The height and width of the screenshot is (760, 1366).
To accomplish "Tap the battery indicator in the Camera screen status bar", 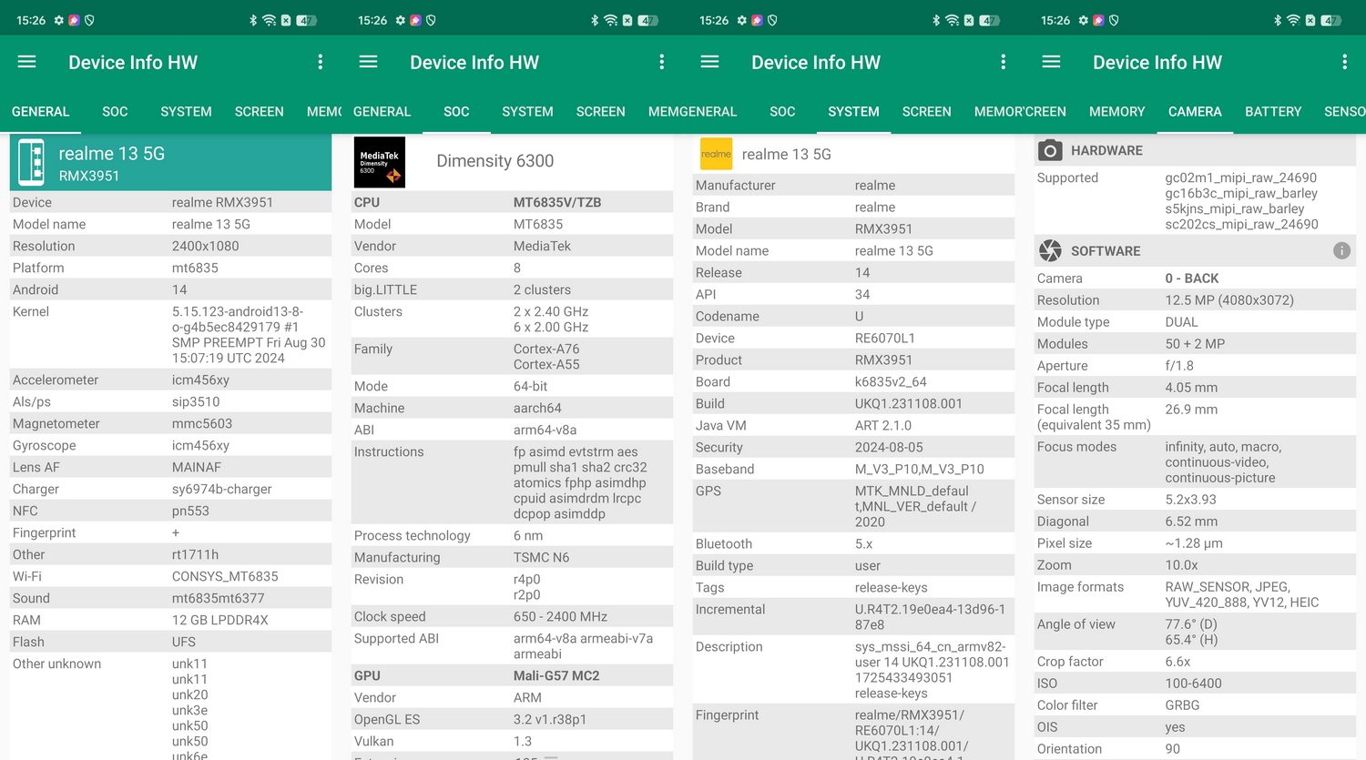I will (1330, 20).
